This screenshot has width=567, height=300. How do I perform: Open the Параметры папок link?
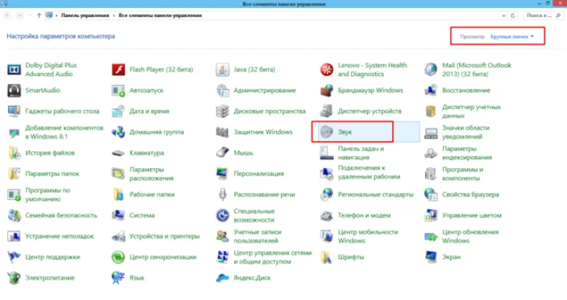click(52, 174)
